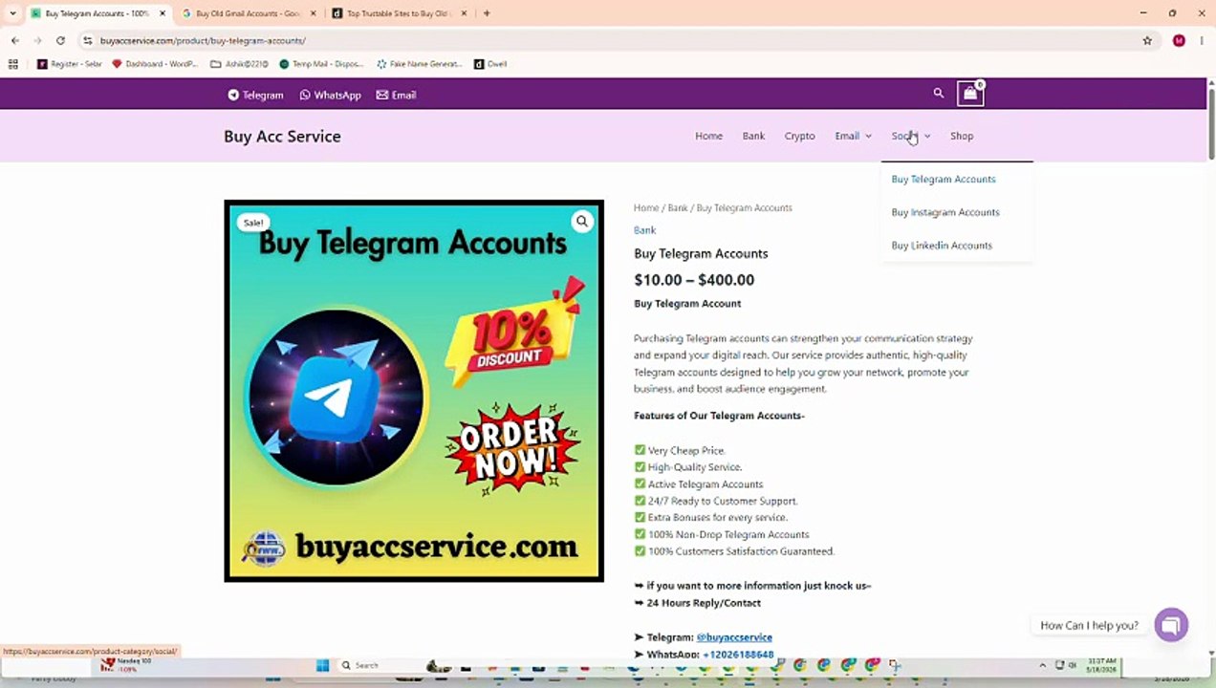Click the Bank breadcrumb link

coord(677,207)
